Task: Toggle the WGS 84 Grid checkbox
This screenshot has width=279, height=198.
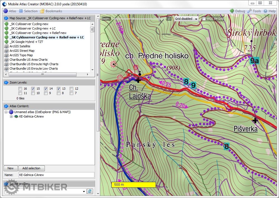Action: pyautogui.click(x=204, y=19)
